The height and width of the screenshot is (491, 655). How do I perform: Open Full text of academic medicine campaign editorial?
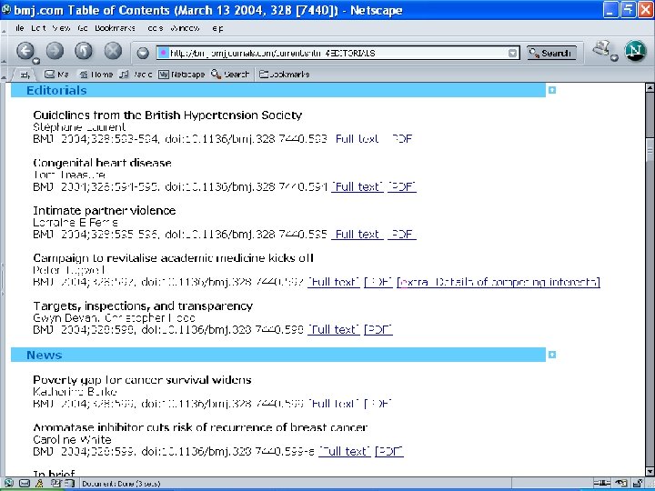(x=333, y=282)
